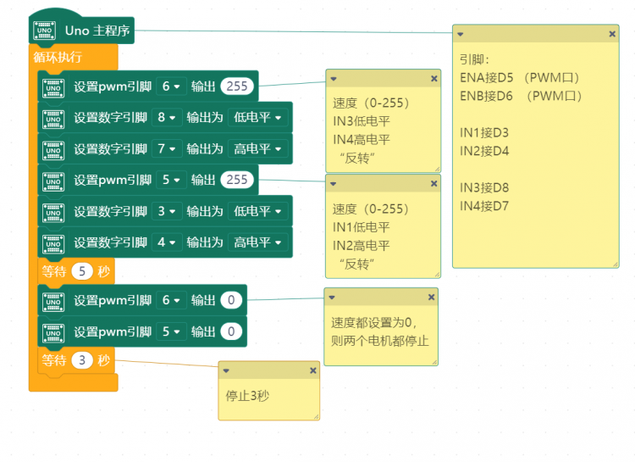Viewport: 635px width, 462px height.
Task: Open 高电平 level dropdown on pin 7 block
Action: 257,149
